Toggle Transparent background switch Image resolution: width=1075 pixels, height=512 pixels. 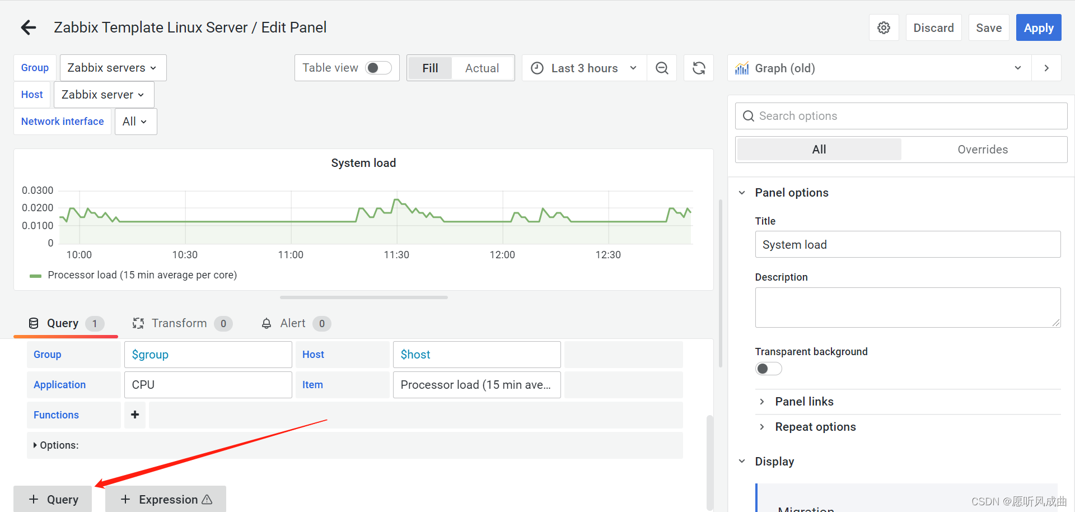point(768,369)
